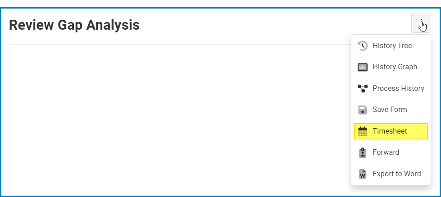
Task: Select the History Graph text label
Action: tap(395, 67)
